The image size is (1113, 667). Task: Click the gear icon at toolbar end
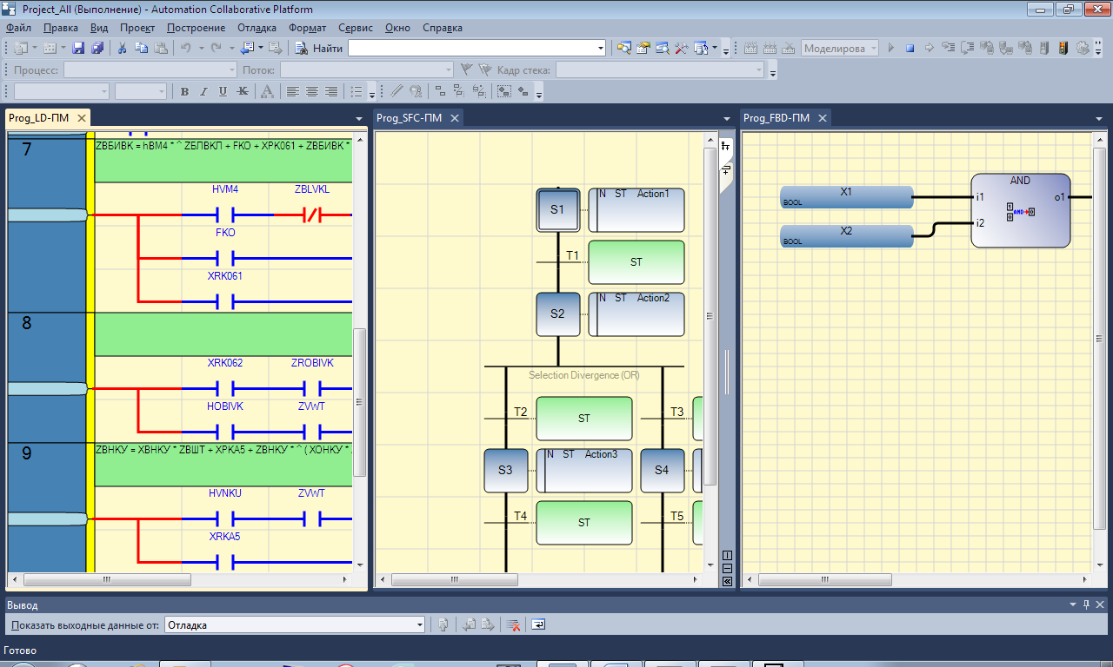point(1082,48)
